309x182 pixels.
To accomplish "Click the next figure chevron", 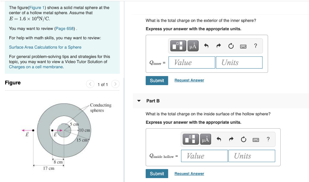I will [115, 84].
